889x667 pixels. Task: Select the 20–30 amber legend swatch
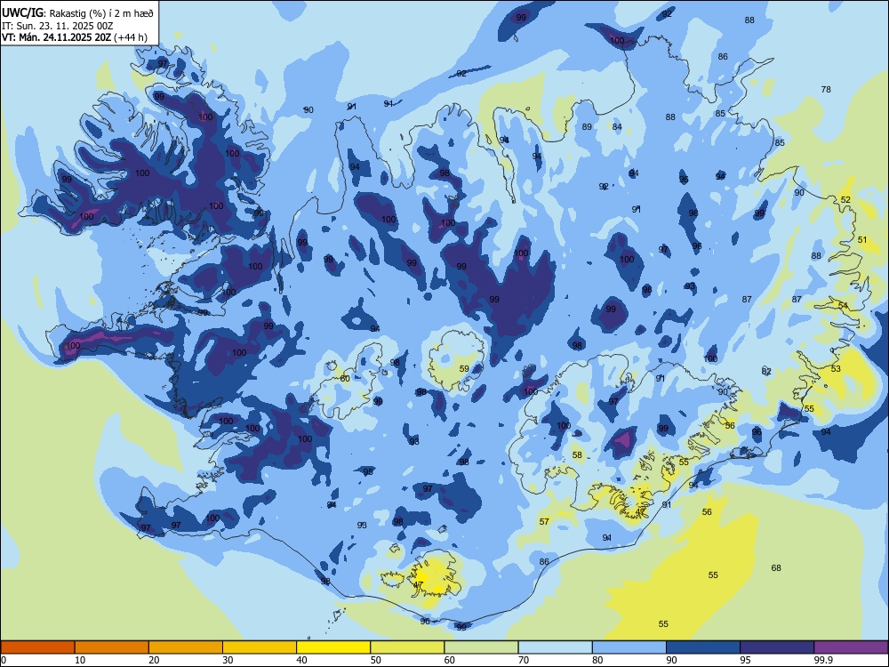pos(186,647)
